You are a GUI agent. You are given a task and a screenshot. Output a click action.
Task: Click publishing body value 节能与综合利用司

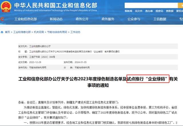tap(38, 68)
